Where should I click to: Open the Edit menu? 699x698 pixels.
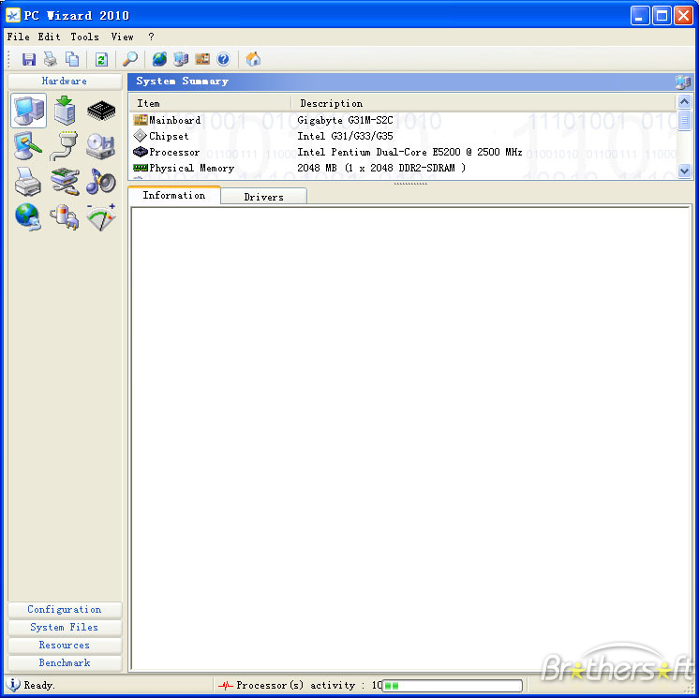tap(49, 37)
